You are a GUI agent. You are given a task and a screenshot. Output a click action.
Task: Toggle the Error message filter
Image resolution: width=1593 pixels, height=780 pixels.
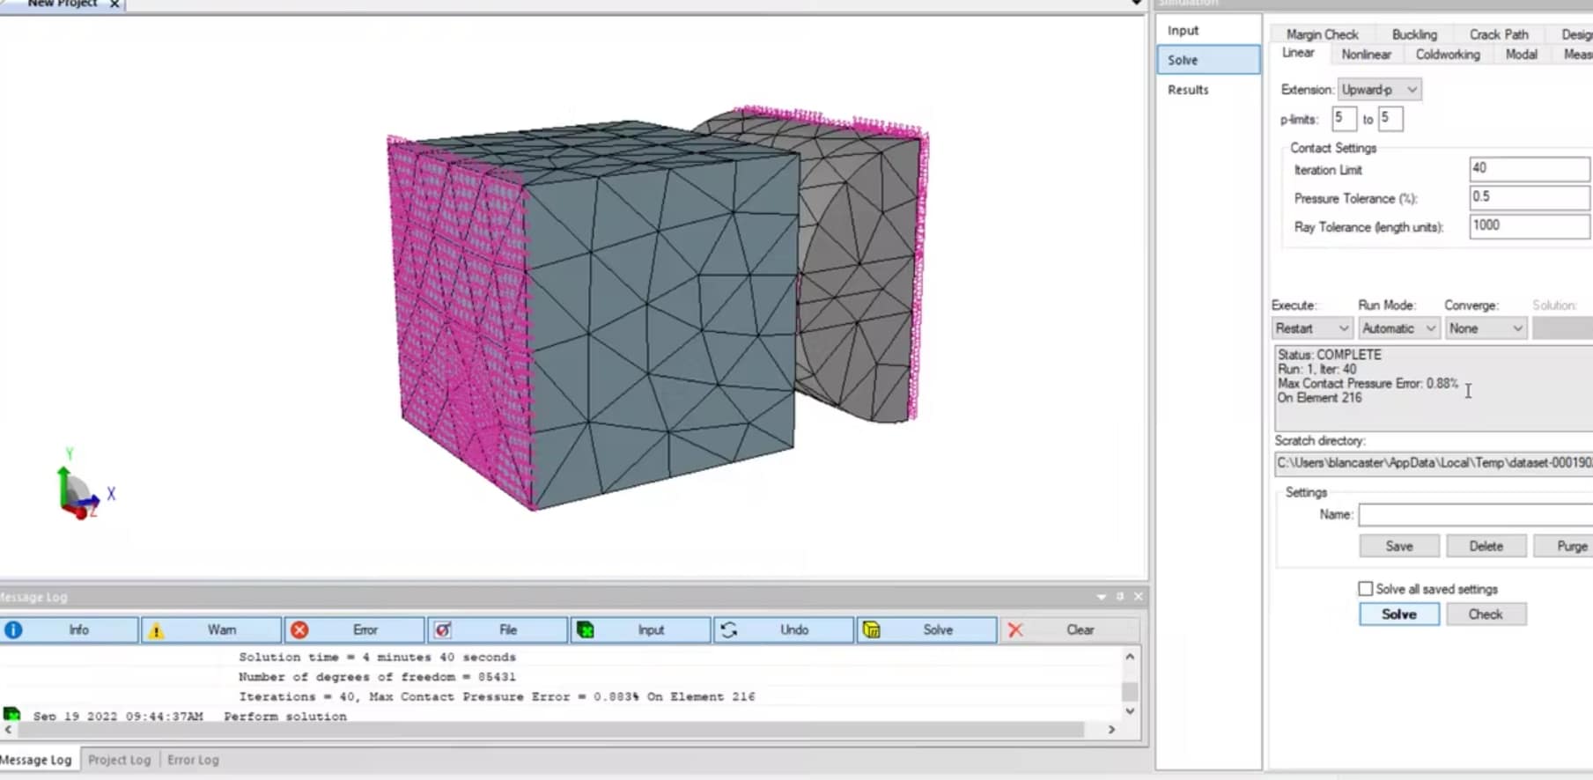coord(354,629)
